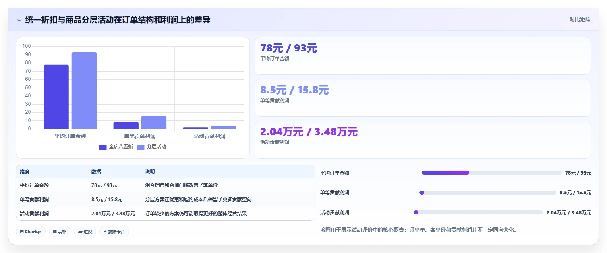Image resolution: width=607 pixels, height=253 pixels.
Task: Toggle the 分层活动 legend swatch
Action: click(x=141, y=147)
